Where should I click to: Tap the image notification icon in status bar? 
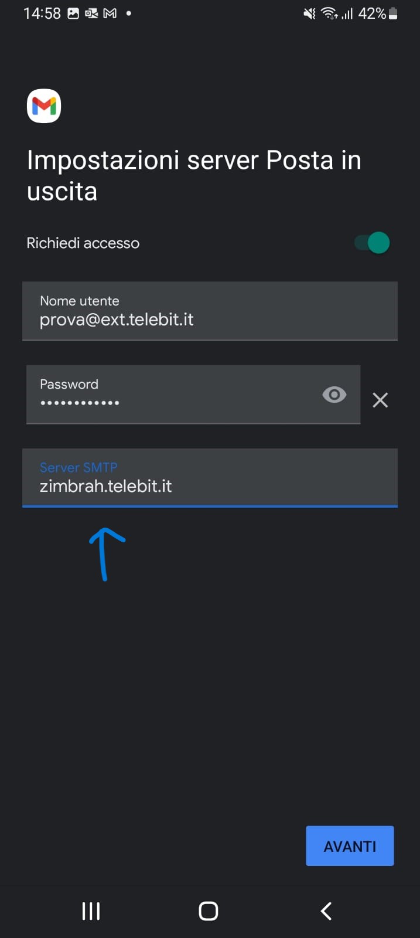(73, 13)
